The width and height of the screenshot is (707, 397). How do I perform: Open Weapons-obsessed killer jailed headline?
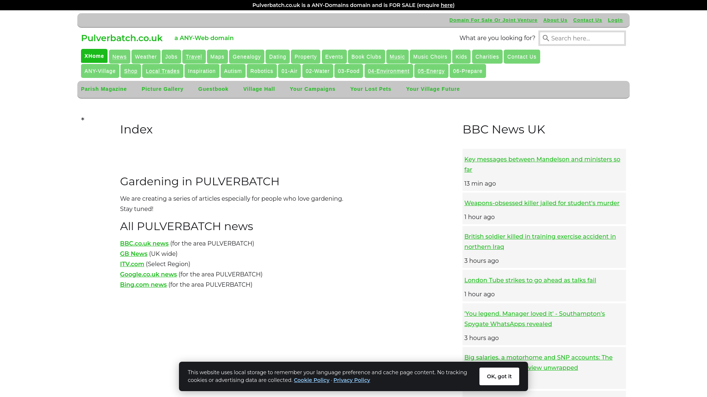tap(542, 203)
